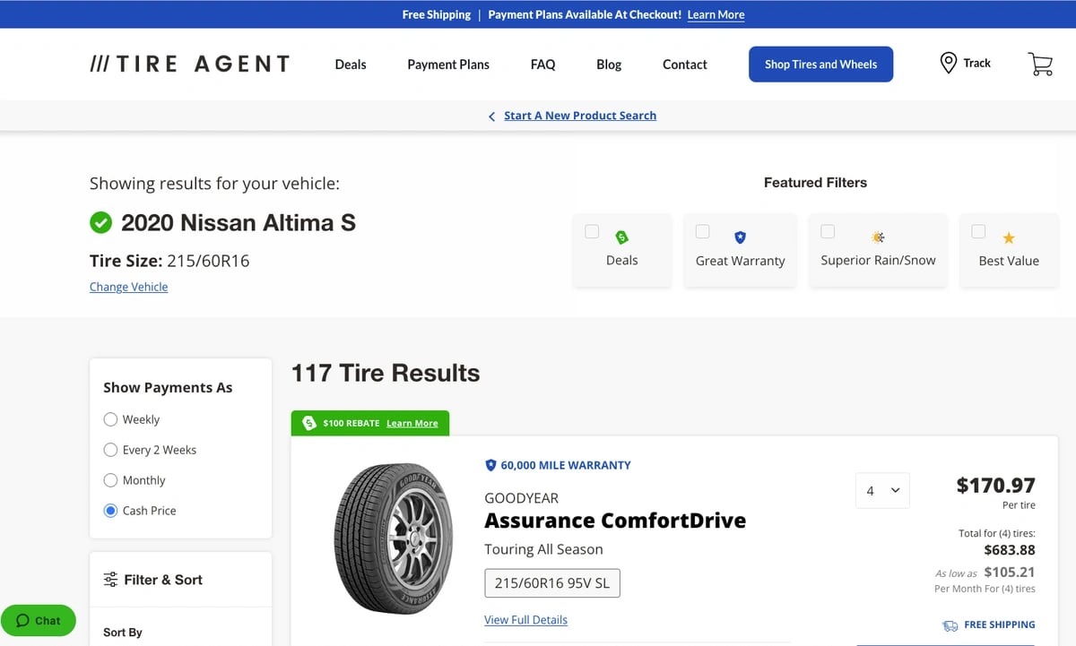Click the Filter & Sort sliders icon
The image size is (1076, 646).
pyautogui.click(x=110, y=580)
